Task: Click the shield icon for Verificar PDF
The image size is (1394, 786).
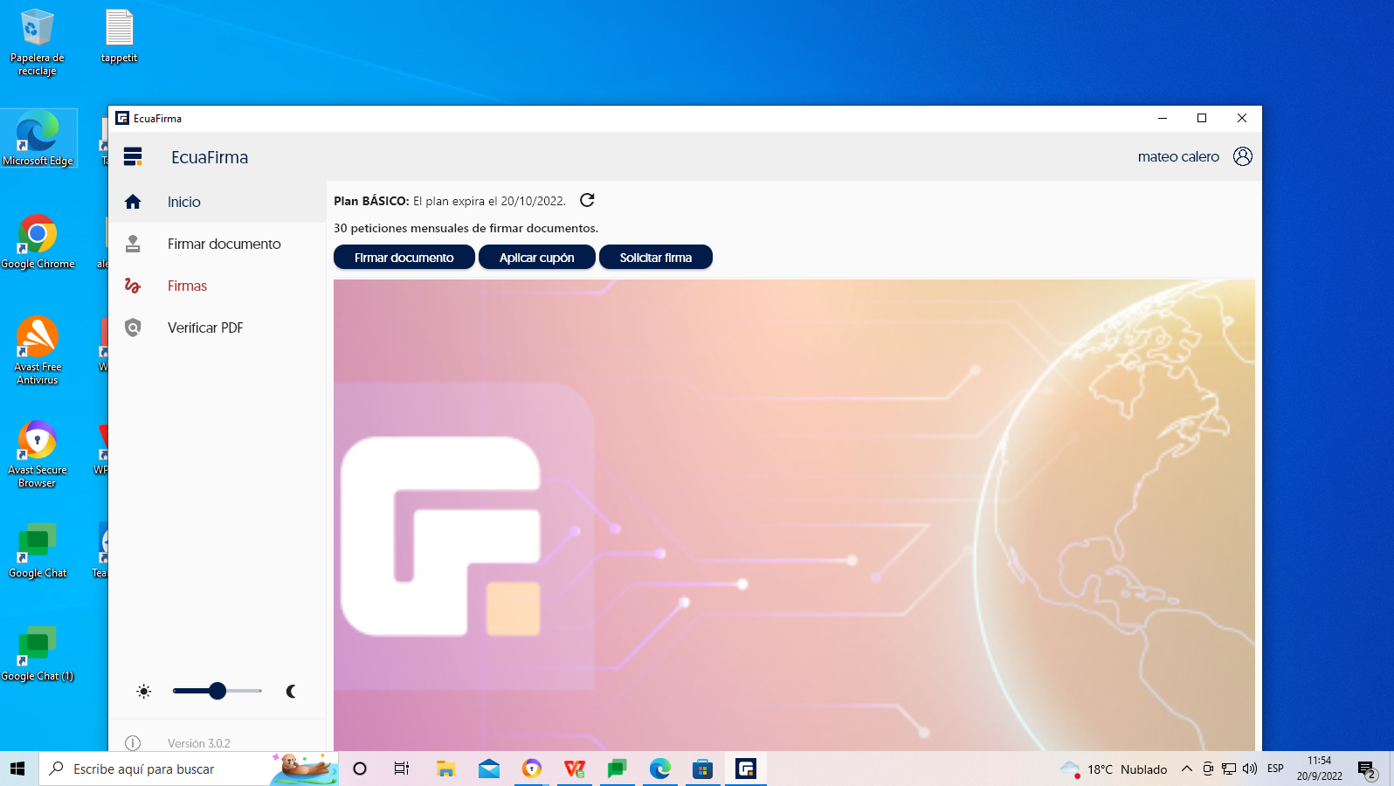Action: [x=133, y=327]
